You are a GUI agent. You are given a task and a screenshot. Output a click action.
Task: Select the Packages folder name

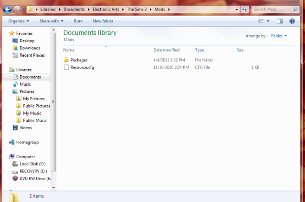point(79,60)
